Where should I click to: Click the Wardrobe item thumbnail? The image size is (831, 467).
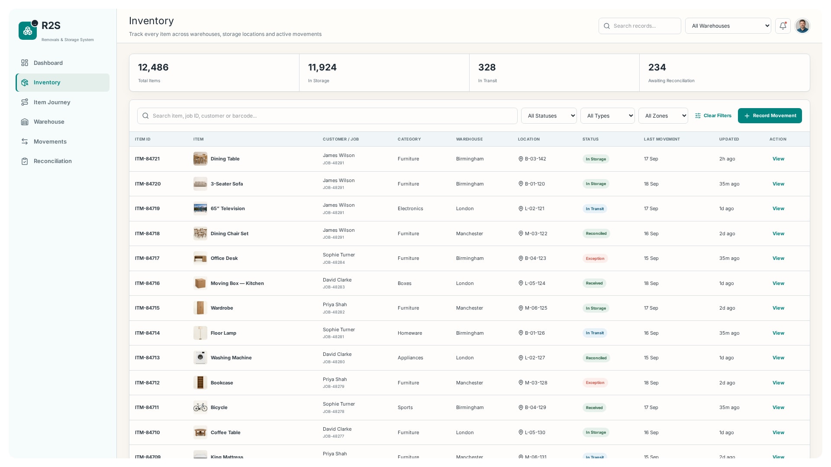click(200, 308)
